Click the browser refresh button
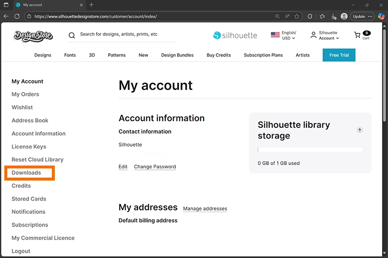Screen dimensions: 388x258 17,16
